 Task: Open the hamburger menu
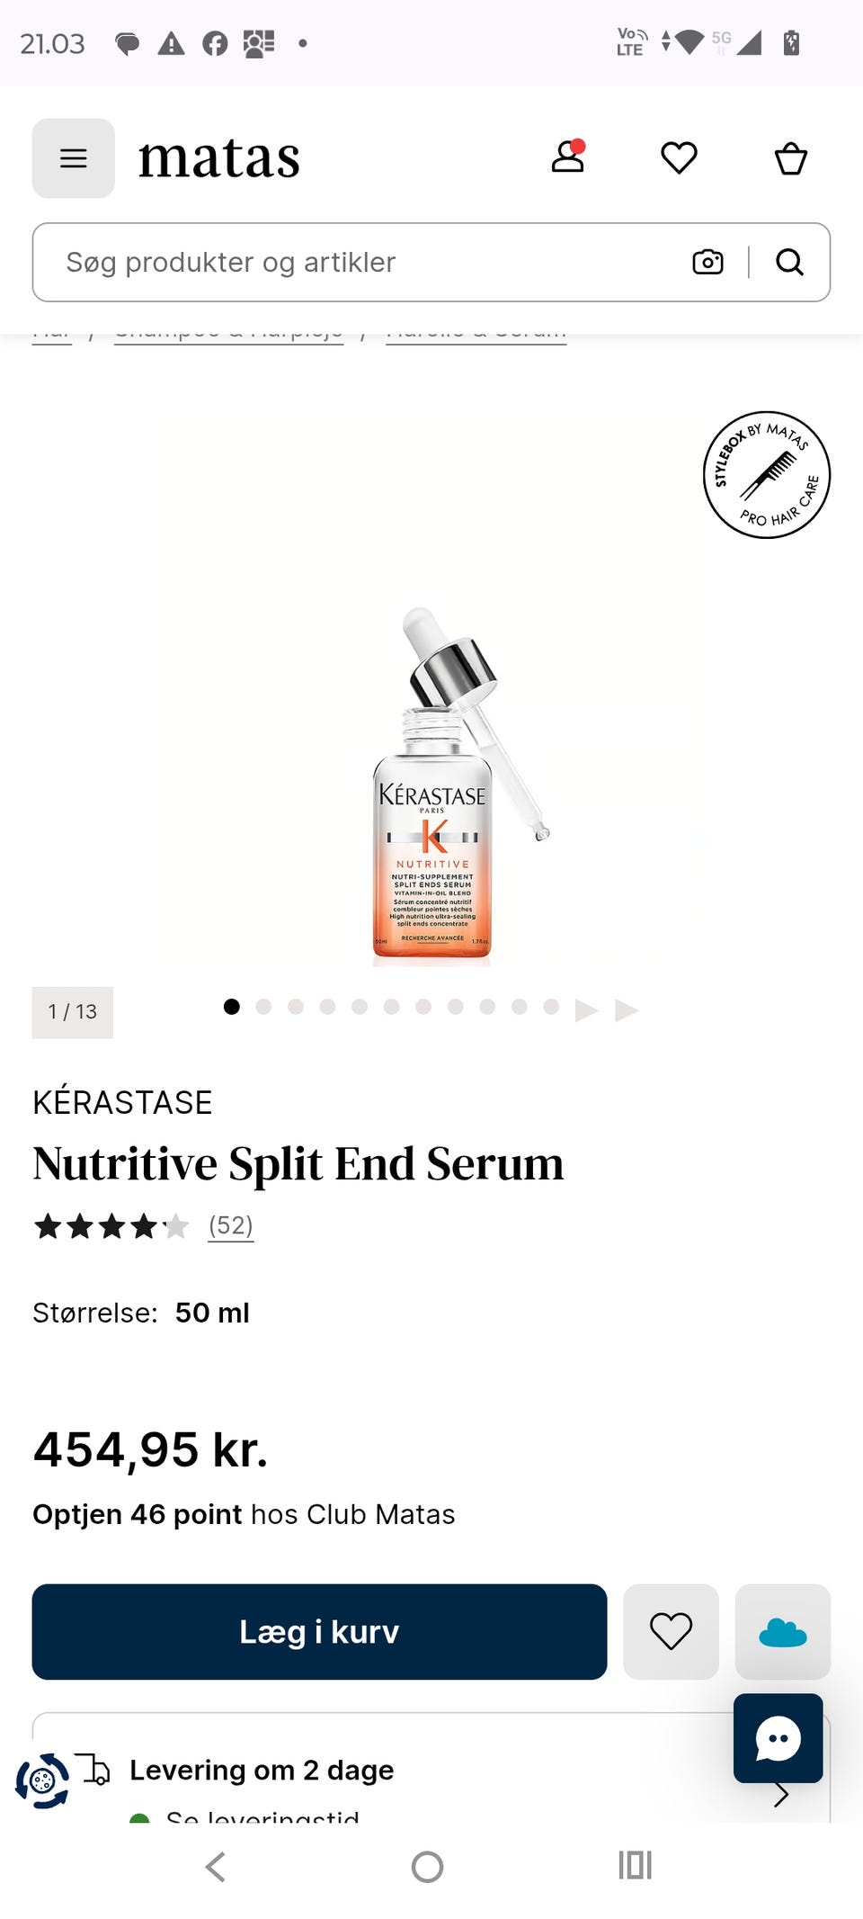(74, 158)
